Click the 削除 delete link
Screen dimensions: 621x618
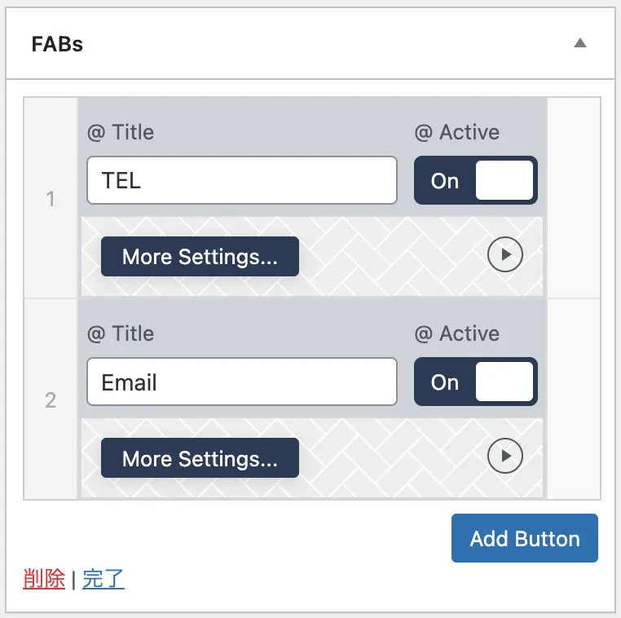44,579
